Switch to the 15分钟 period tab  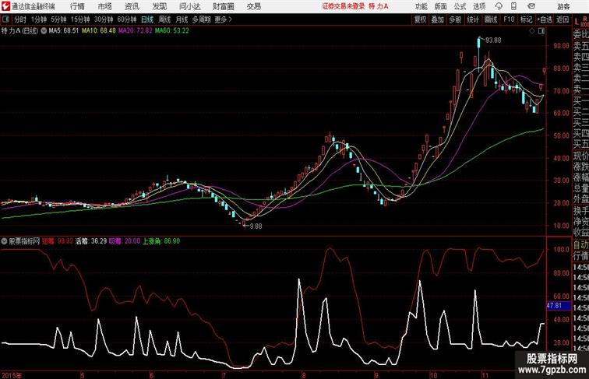click(x=80, y=19)
